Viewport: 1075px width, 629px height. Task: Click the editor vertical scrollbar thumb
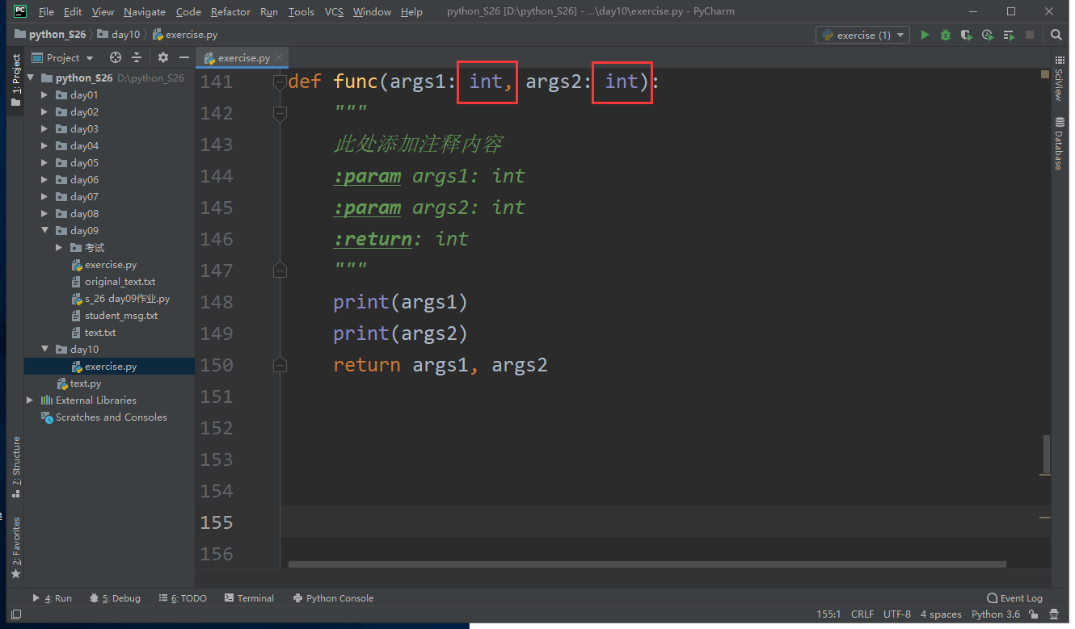coord(1047,455)
